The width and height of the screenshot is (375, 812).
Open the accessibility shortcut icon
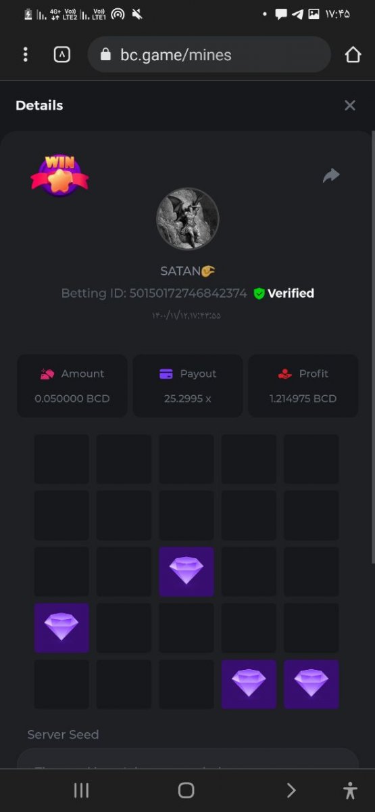click(x=350, y=790)
